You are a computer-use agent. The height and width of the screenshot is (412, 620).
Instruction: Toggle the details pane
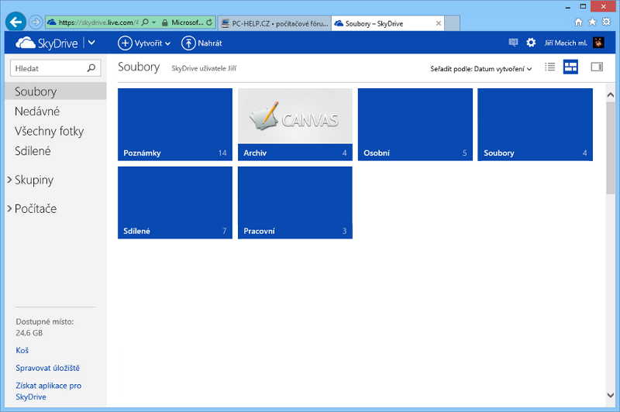pyautogui.click(x=597, y=67)
